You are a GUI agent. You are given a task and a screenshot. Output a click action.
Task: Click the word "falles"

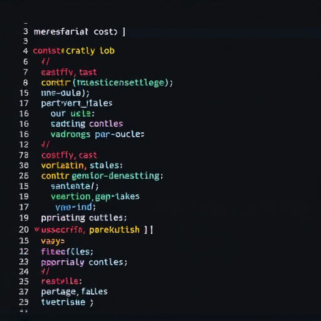95,292
